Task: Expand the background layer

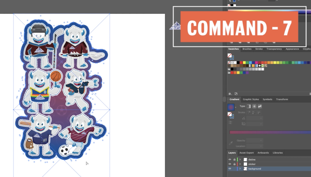Action: click(240, 169)
